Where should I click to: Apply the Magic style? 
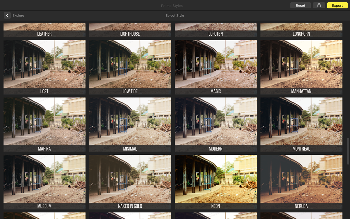[x=216, y=67]
